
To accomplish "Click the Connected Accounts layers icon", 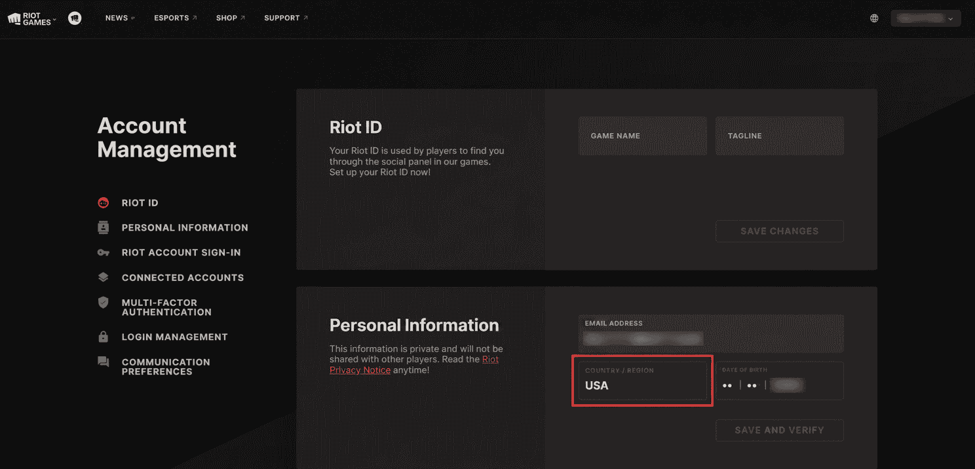I will (x=103, y=278).
